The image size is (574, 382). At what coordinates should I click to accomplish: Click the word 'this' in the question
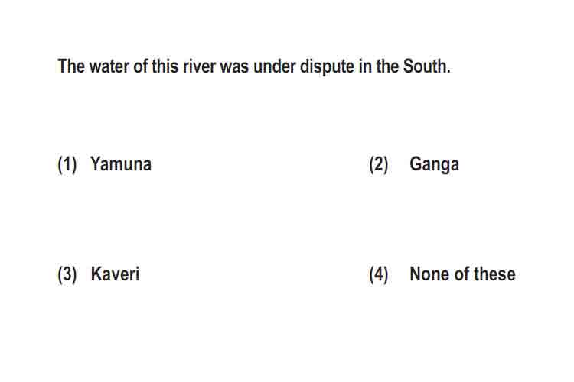point(165,66)
